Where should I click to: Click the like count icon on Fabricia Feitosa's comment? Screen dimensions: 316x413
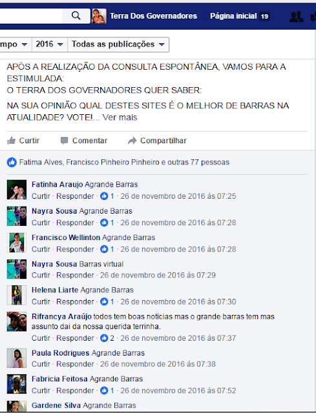104,390
